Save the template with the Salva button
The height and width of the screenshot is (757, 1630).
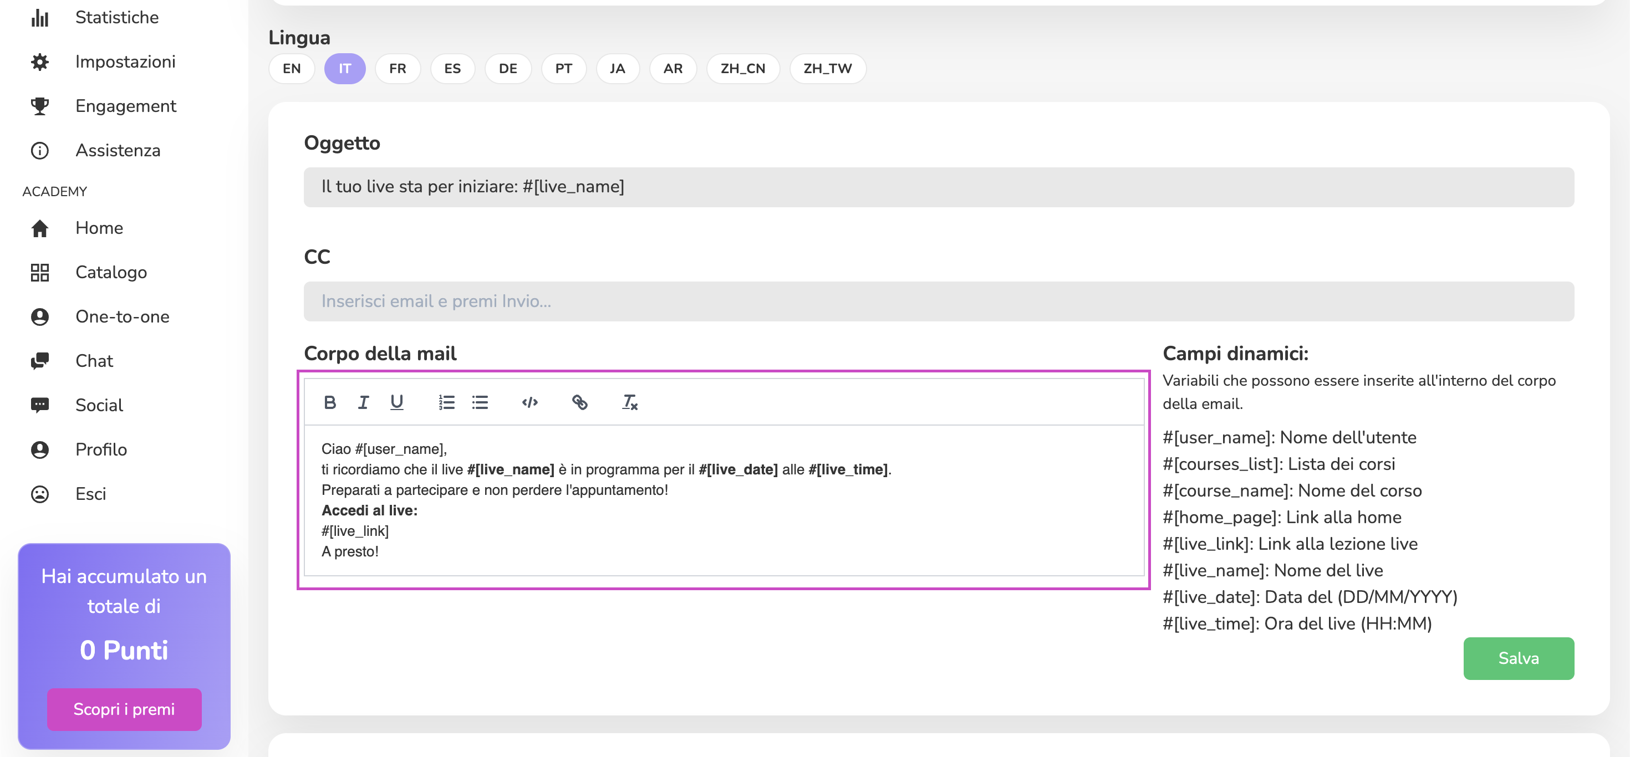(1519, 658)
